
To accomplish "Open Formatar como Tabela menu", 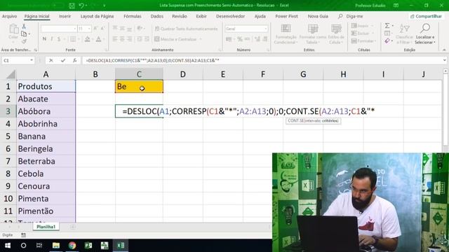I will tap(313, 34).
